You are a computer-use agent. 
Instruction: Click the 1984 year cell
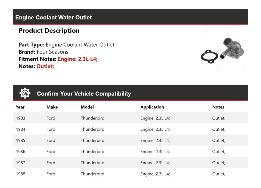coord(20,129)
